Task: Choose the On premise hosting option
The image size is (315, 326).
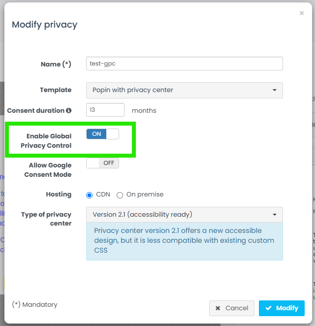Action: [120, 195]
